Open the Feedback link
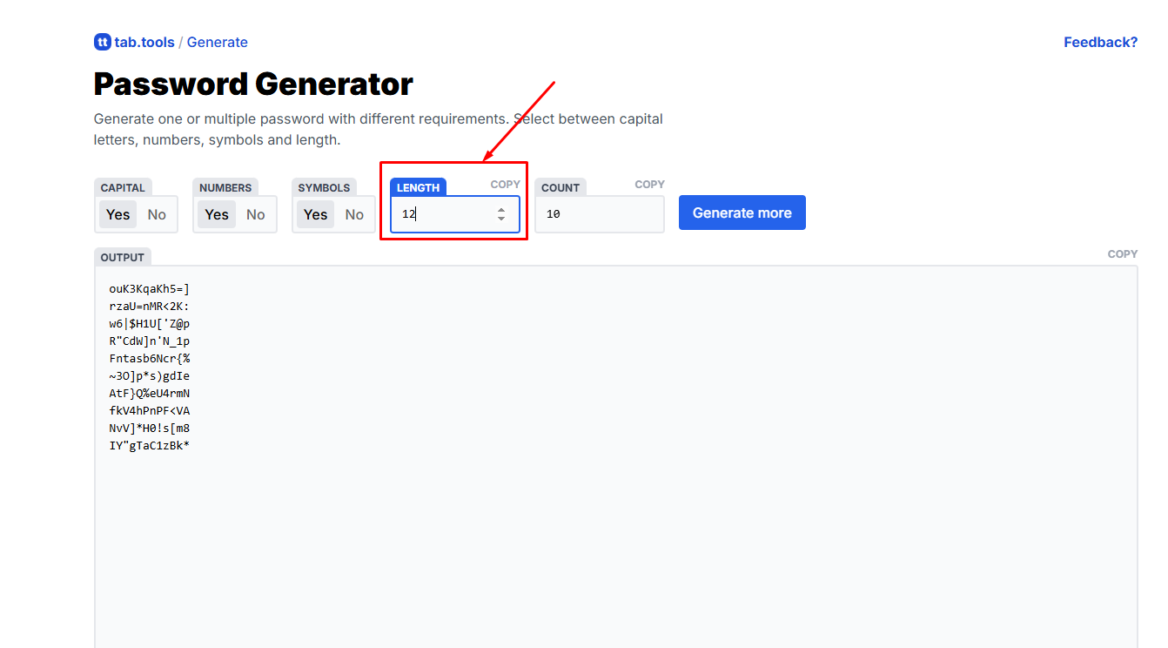1168x648 pixels. 1100,42
